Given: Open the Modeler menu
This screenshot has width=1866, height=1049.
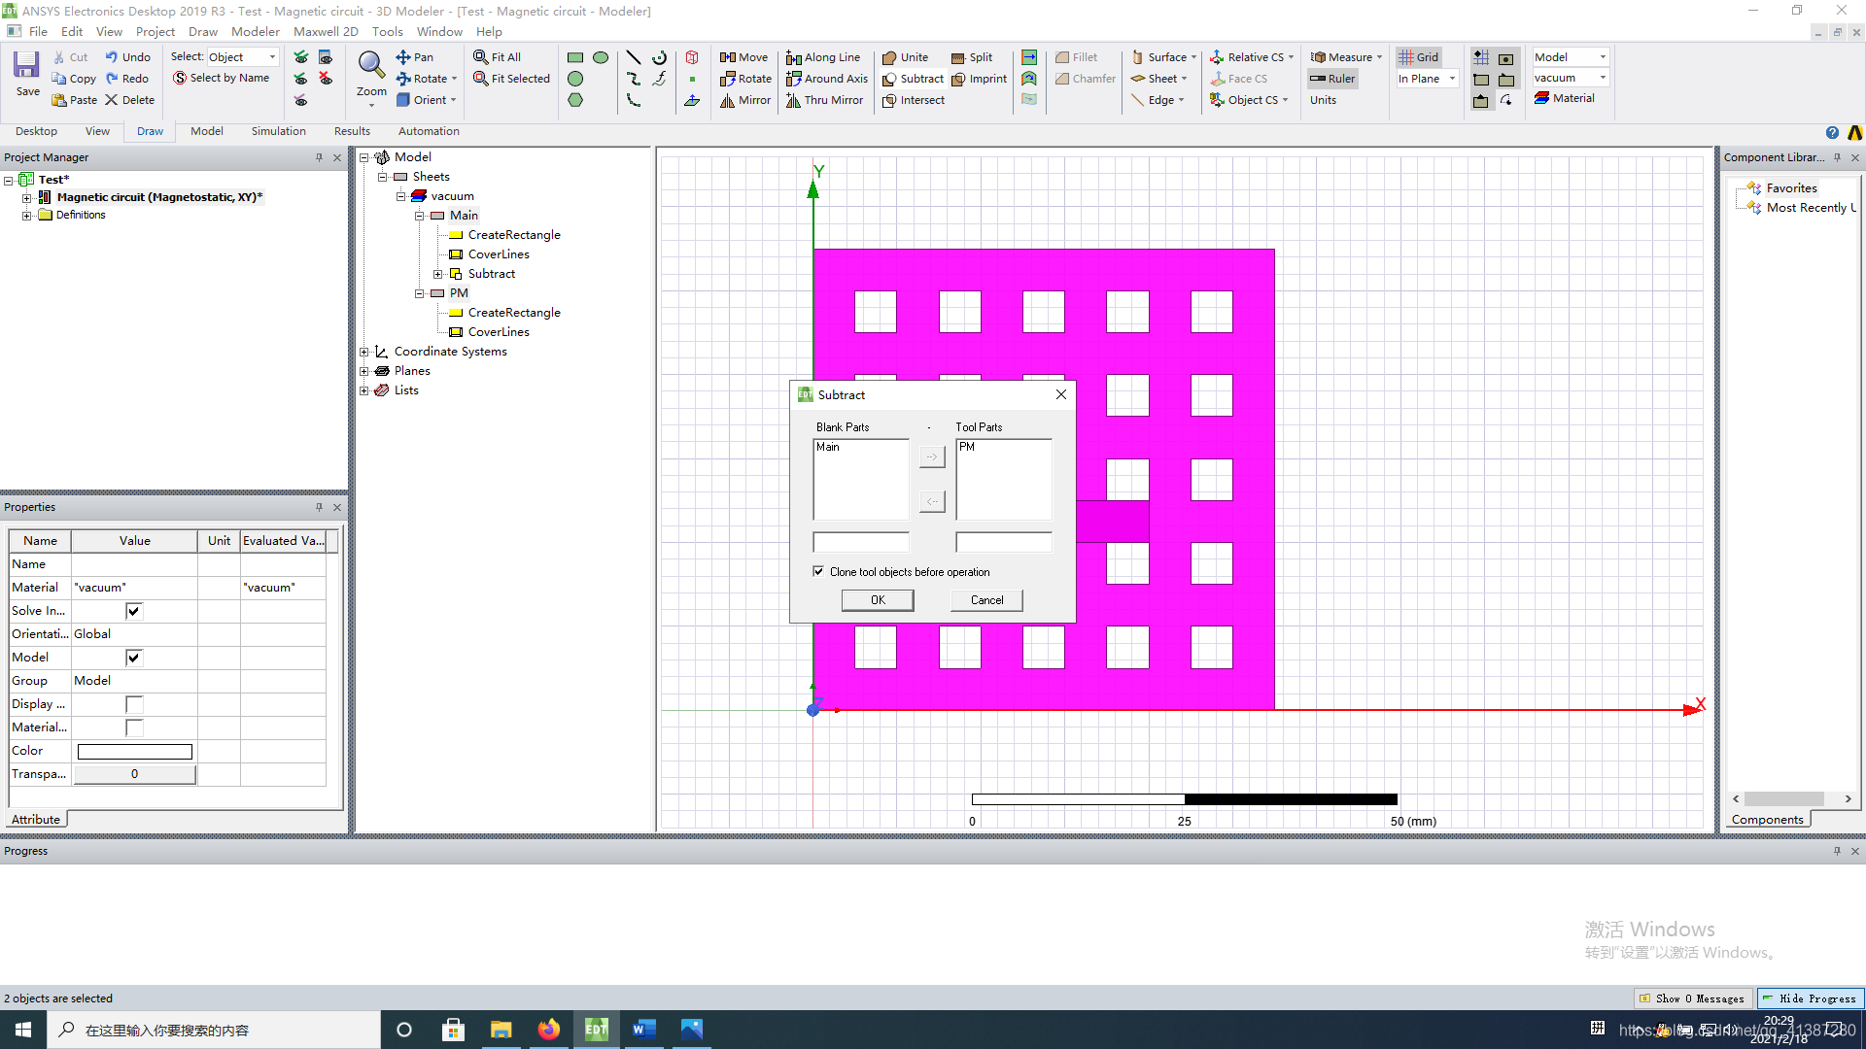Looking at the screenshot, I should point(255,31).
